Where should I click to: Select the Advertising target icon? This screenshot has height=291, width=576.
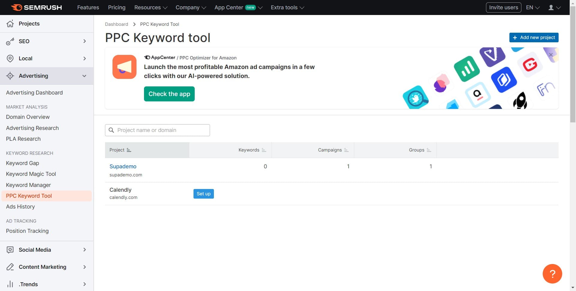[10, 76]
